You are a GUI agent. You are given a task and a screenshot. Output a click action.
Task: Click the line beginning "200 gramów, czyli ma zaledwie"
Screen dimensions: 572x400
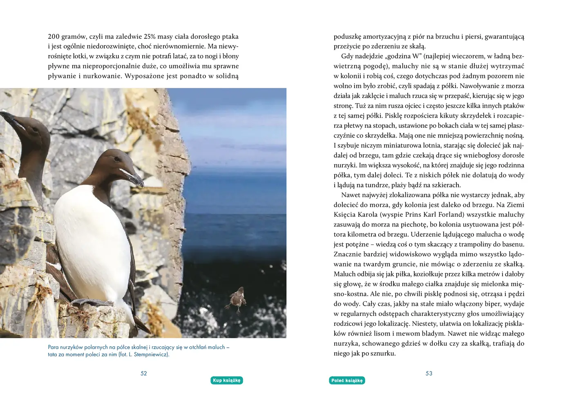click(x=143, y=36)
